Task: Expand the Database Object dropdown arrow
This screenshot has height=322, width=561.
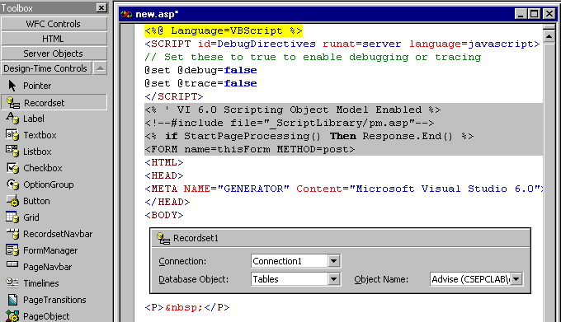Action: [333, 279]
